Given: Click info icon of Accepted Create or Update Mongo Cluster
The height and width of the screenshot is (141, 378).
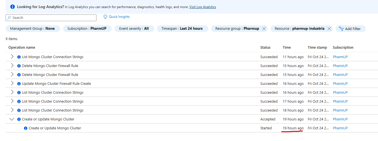Looking at the screenshot, I should pyautogui.click(x=19, y=119).
